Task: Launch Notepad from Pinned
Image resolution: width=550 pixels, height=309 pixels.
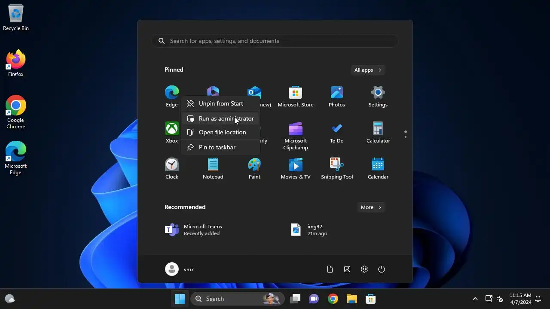Action: (x=213, y=168)
